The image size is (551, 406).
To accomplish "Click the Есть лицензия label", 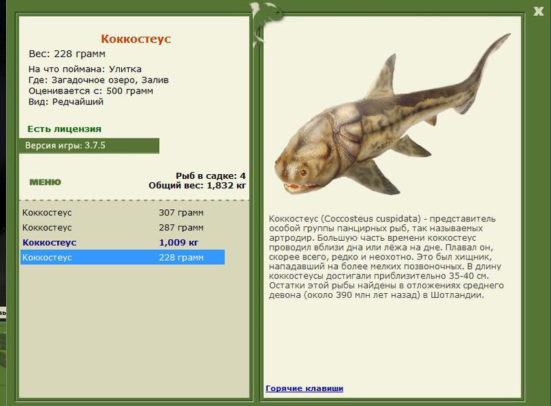I will point(64,129).
